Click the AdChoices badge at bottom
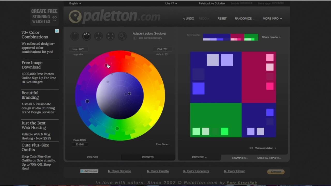Screen dimensions: 331x186 89,171
